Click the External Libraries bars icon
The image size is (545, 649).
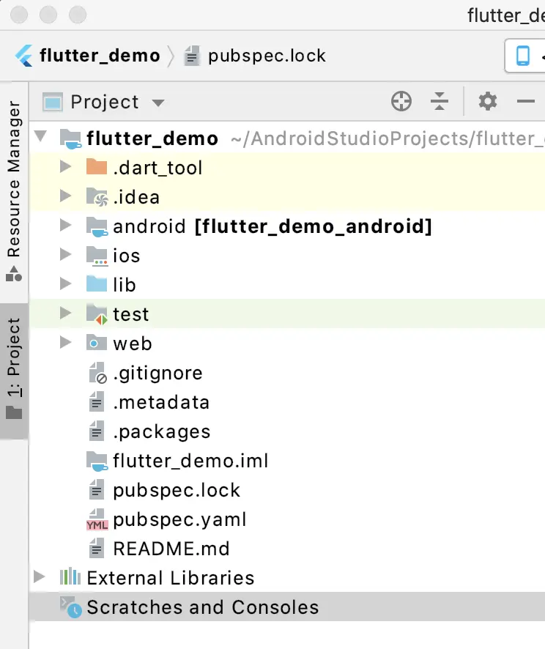tap(70, 576)
